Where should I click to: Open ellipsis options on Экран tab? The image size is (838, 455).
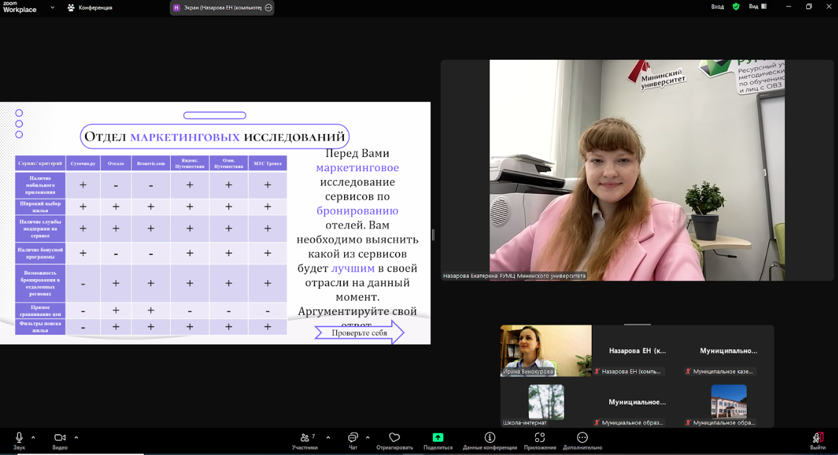pos(268,8)
